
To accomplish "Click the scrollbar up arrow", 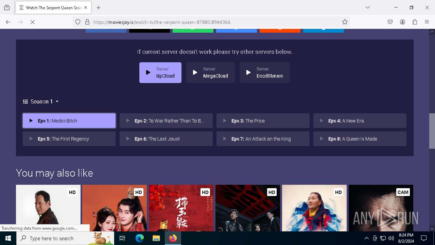I will [x=432, y=32].
